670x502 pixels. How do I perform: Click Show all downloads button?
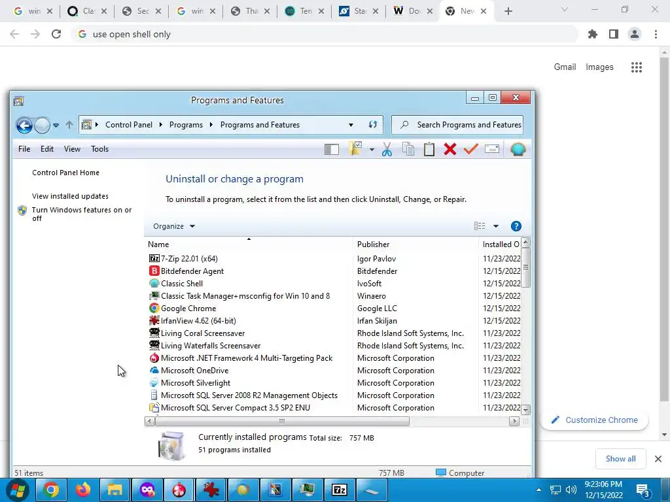pos(620,459)
